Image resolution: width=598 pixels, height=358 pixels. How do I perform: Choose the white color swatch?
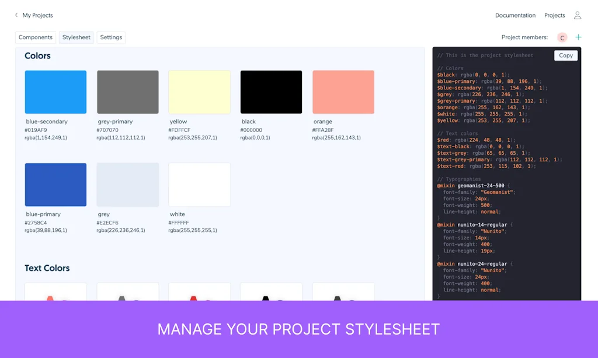pos(199,185)
